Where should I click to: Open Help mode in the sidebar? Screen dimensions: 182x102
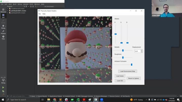(x=3, y=38)
